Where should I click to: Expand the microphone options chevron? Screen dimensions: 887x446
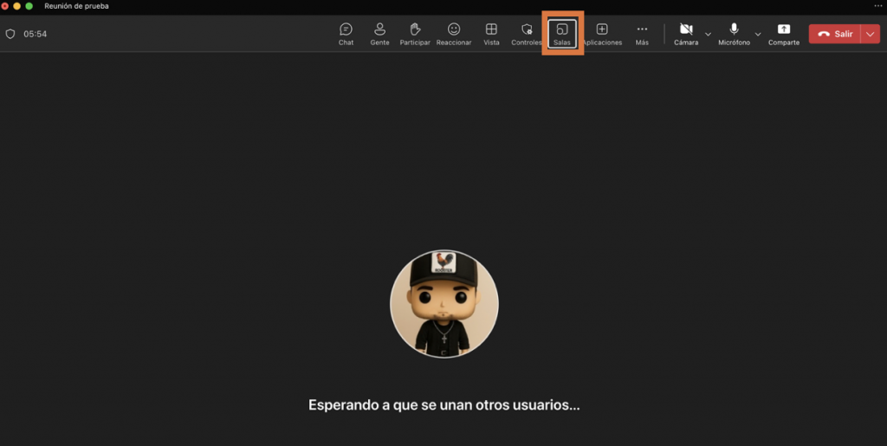tap(758, 35)
